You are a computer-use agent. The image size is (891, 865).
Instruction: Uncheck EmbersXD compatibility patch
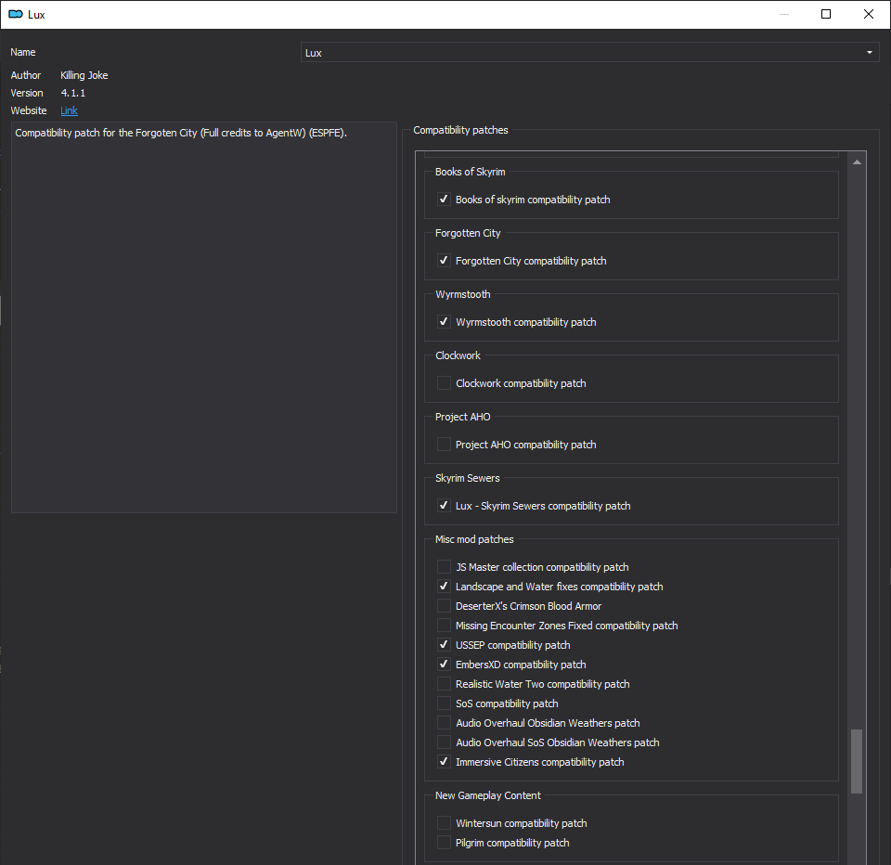coord(444,665)
